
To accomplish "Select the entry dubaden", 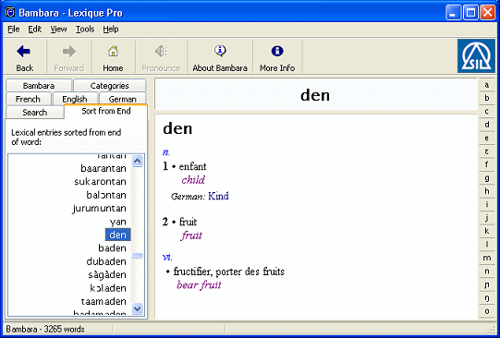I will (106, 261).
